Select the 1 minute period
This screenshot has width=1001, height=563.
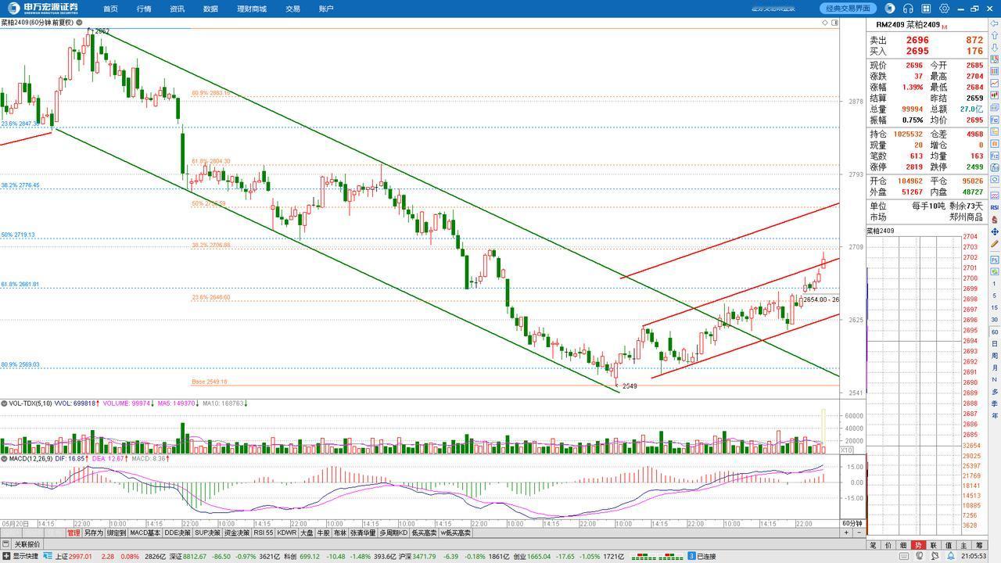coord(994,283)
